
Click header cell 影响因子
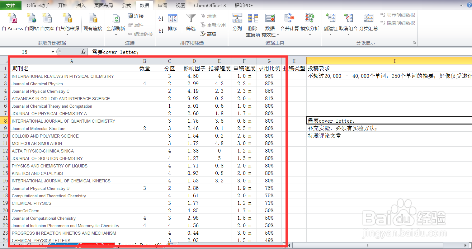coord(195,68)
